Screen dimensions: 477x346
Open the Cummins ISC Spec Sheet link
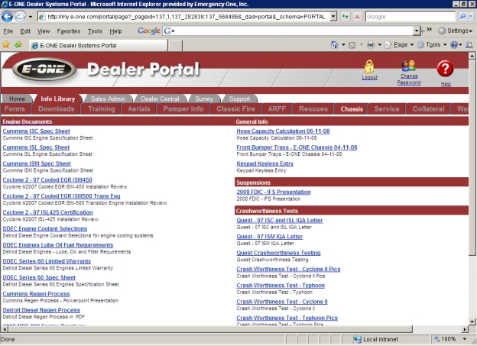[36, 131]
